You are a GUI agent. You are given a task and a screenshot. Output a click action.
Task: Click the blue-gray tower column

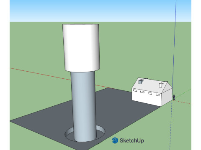(84, 106)
